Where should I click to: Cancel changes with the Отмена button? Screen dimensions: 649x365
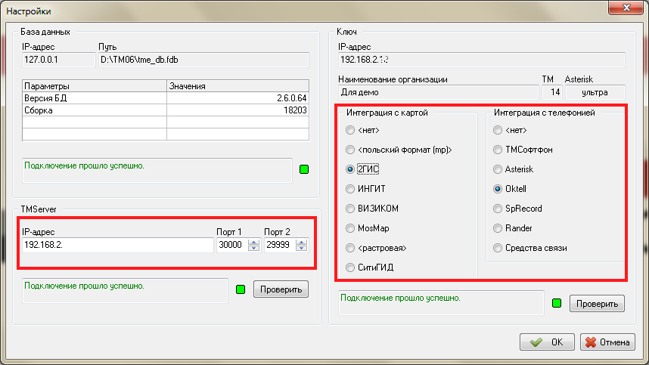tap(607, 342)
